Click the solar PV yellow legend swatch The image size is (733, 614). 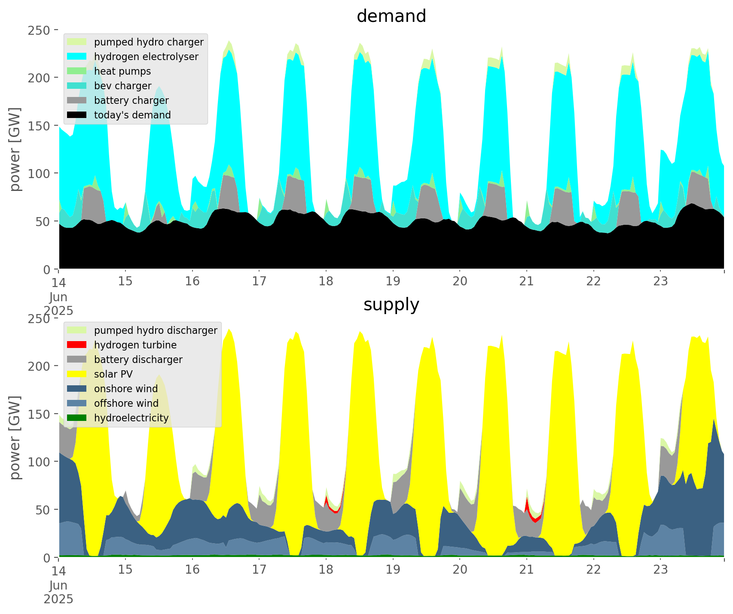[x=77, y=374]
